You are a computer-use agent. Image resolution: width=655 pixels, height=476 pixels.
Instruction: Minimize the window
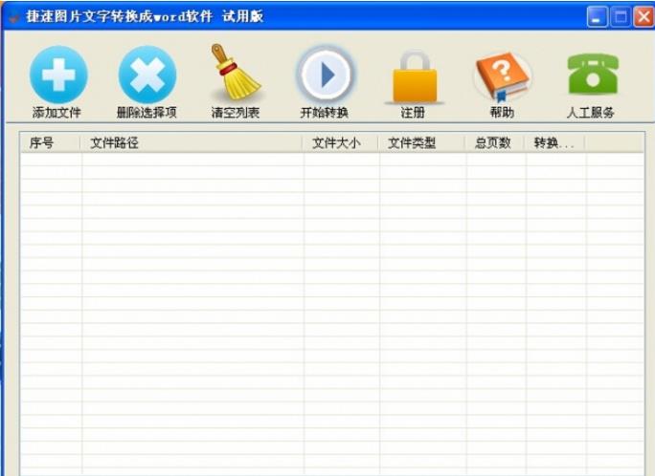coord(597,17)
